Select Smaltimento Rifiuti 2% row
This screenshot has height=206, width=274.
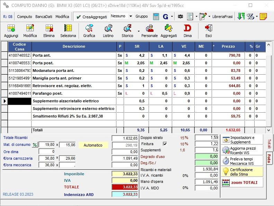click(133, 116)
